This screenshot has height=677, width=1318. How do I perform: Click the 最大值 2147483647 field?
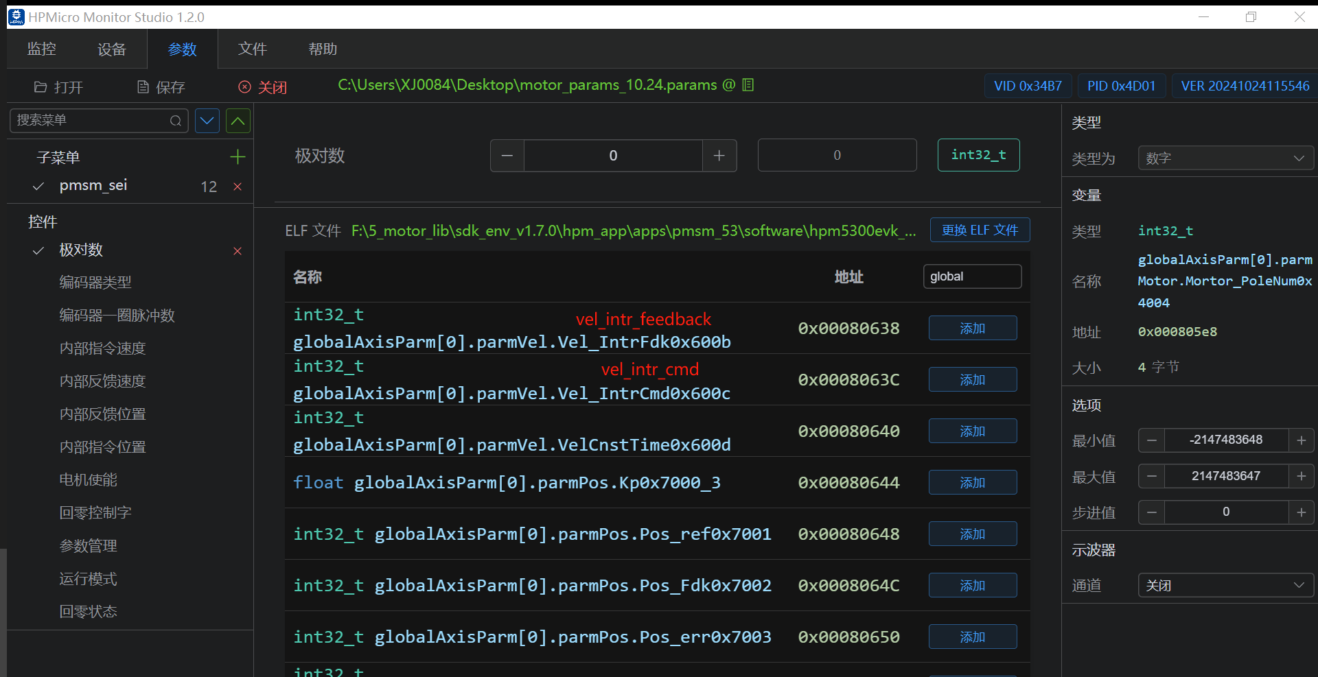click(1226, 476)
